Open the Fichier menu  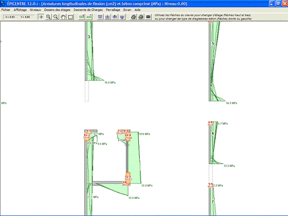click(x=6, y=10)
